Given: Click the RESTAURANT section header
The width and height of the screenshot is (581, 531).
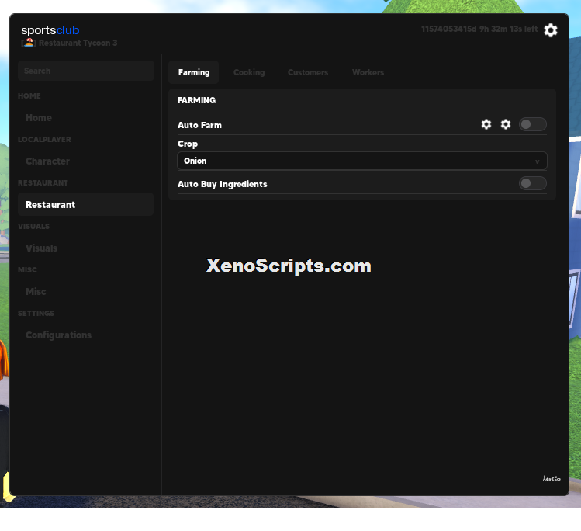Looking at the screenshot, I should [x=43, y=182].
